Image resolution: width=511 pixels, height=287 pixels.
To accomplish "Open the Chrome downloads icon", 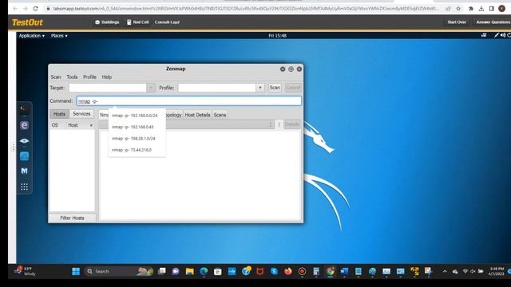I will [481, 9].
